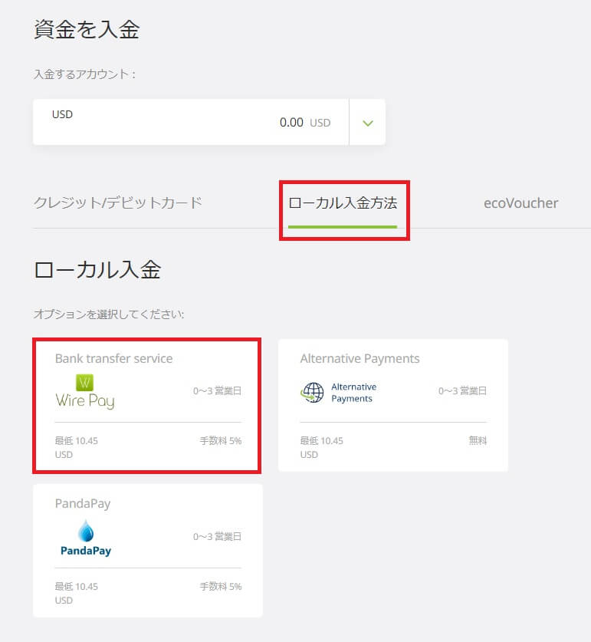Click the 0.00 USD balance value
Image resolution: width=591 pixels, height=642 pixels.
[305, 123]
